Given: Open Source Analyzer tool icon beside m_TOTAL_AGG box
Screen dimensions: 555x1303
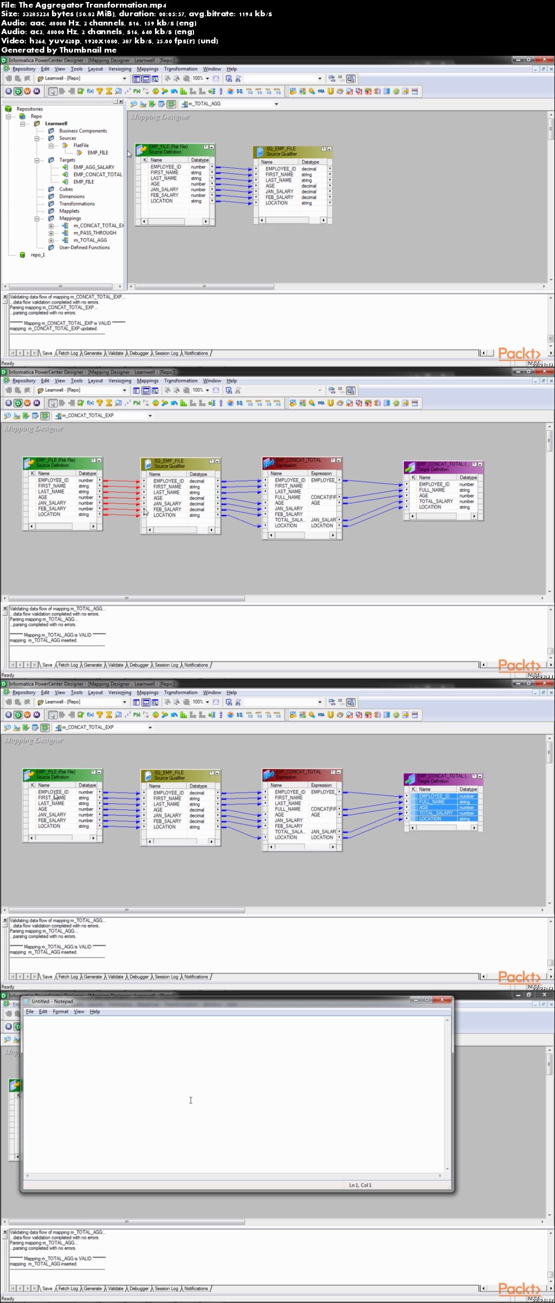Looking at the screenshot, I should (134, 104).
